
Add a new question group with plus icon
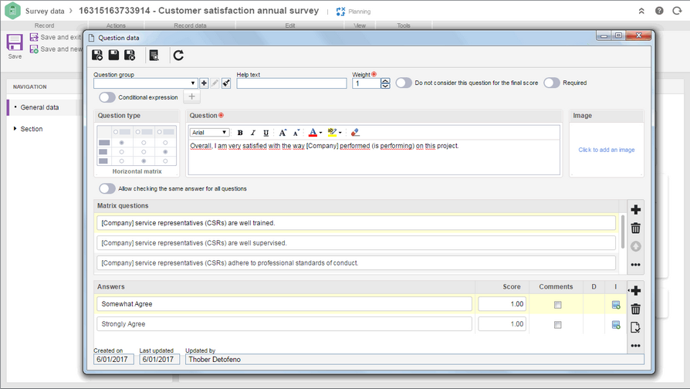[x=204, y=83]
